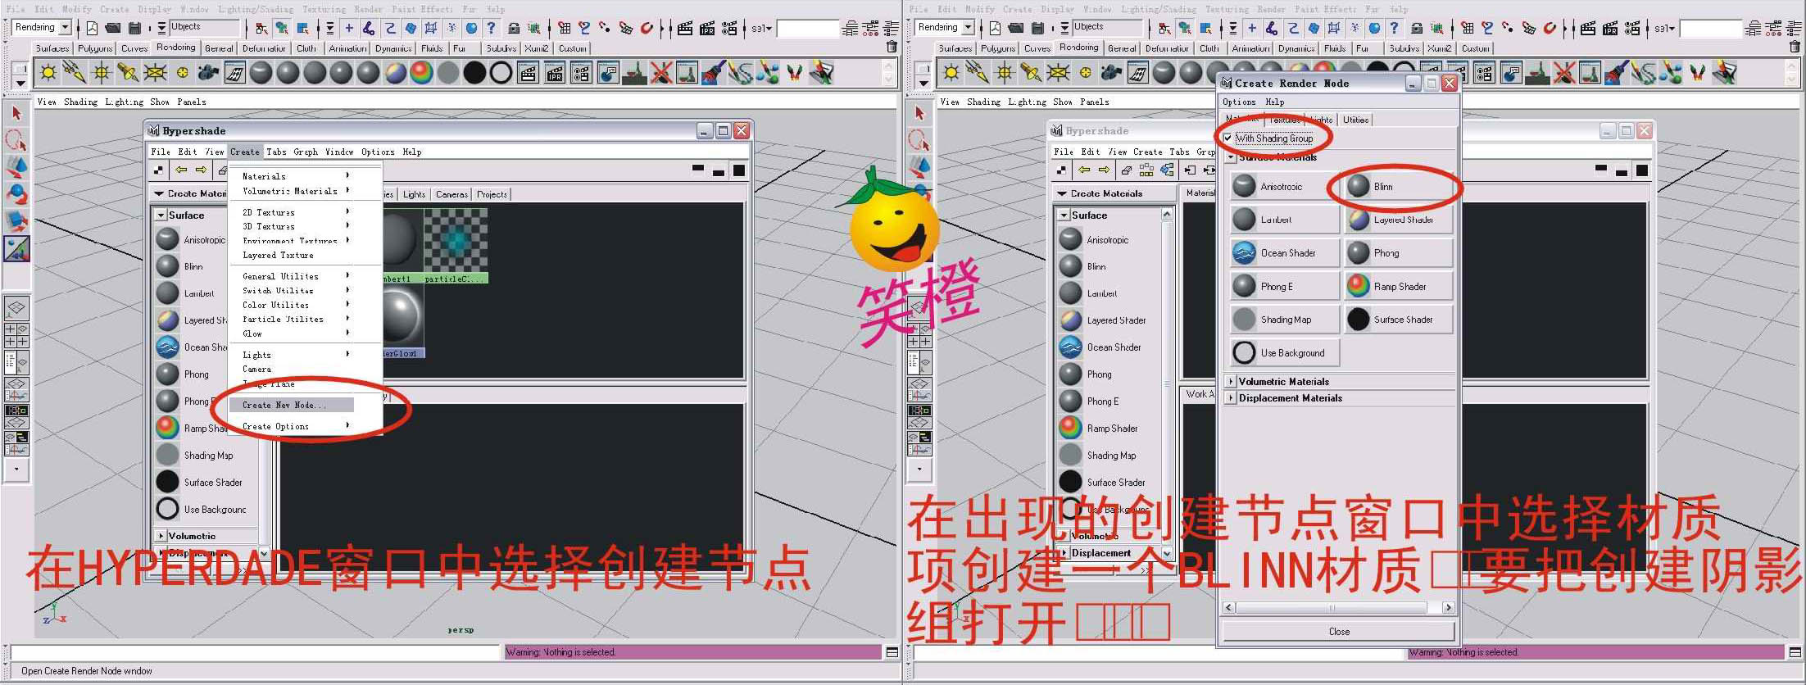Switch to Textures tab in Create Render Node

1284,120
